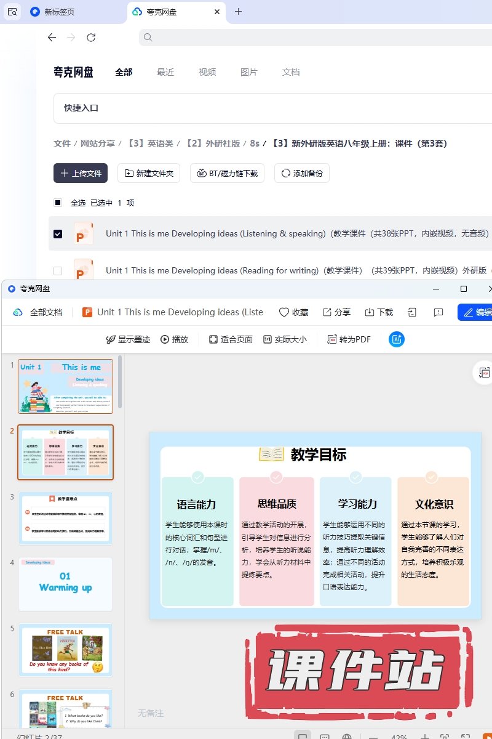
Task: Click the 分享 share icon
Action: pyautogui.click(x=327, y=312)
